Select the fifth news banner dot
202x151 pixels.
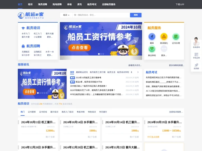click(47, 93)
